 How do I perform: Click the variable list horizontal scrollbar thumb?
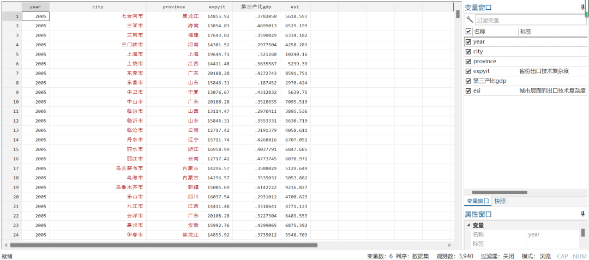point(499,192)
